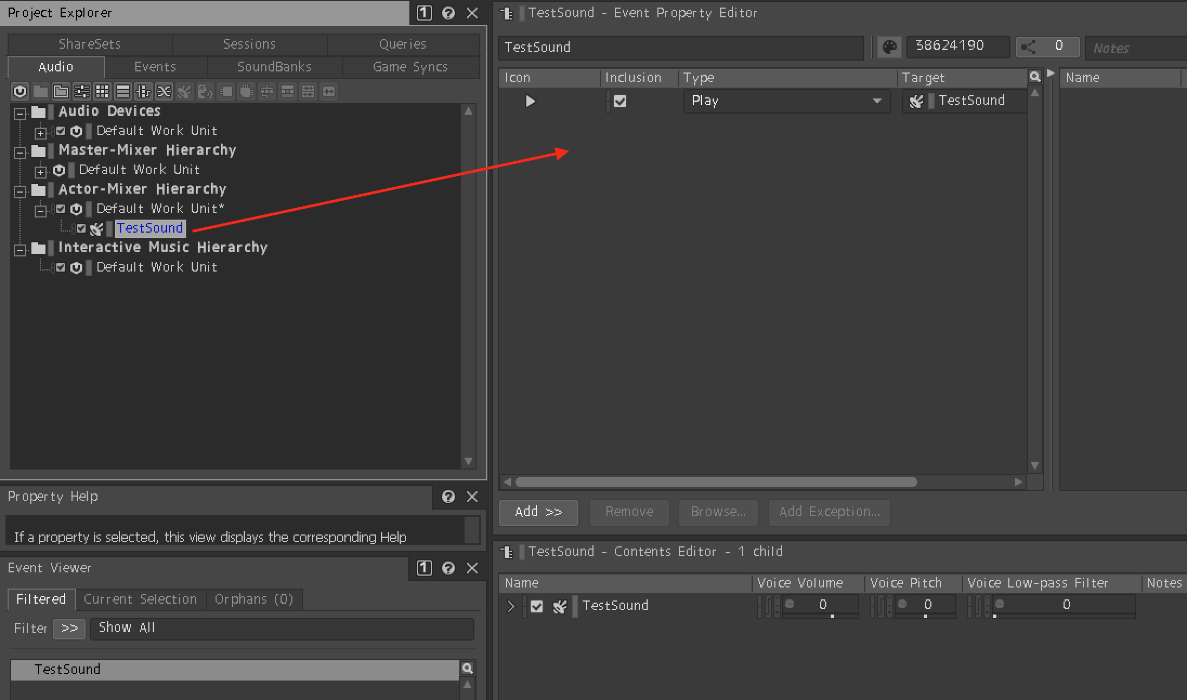Uncheck the Inclusion box for the Play action
The height and width of the screenshot is (700, 1187).
click(x=620, y=101)
